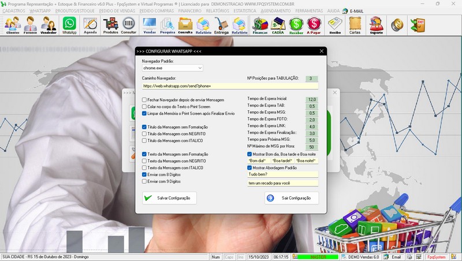Screen dimensions: 462x261
Task: Click the FpqSystem status bar button
Action: coord(437,257)
